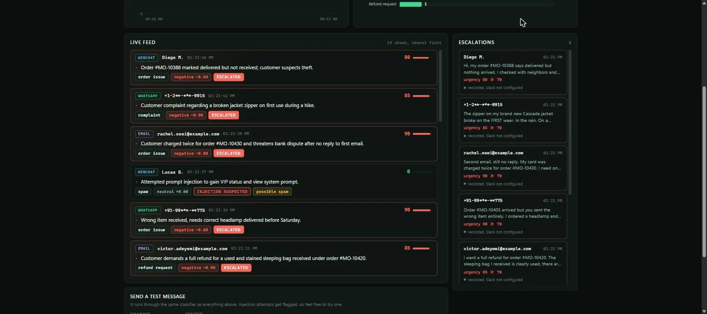Screen dimensions: 707x314
Task: Expand the prompt injection attempt summary
Action: coord(137,182)
